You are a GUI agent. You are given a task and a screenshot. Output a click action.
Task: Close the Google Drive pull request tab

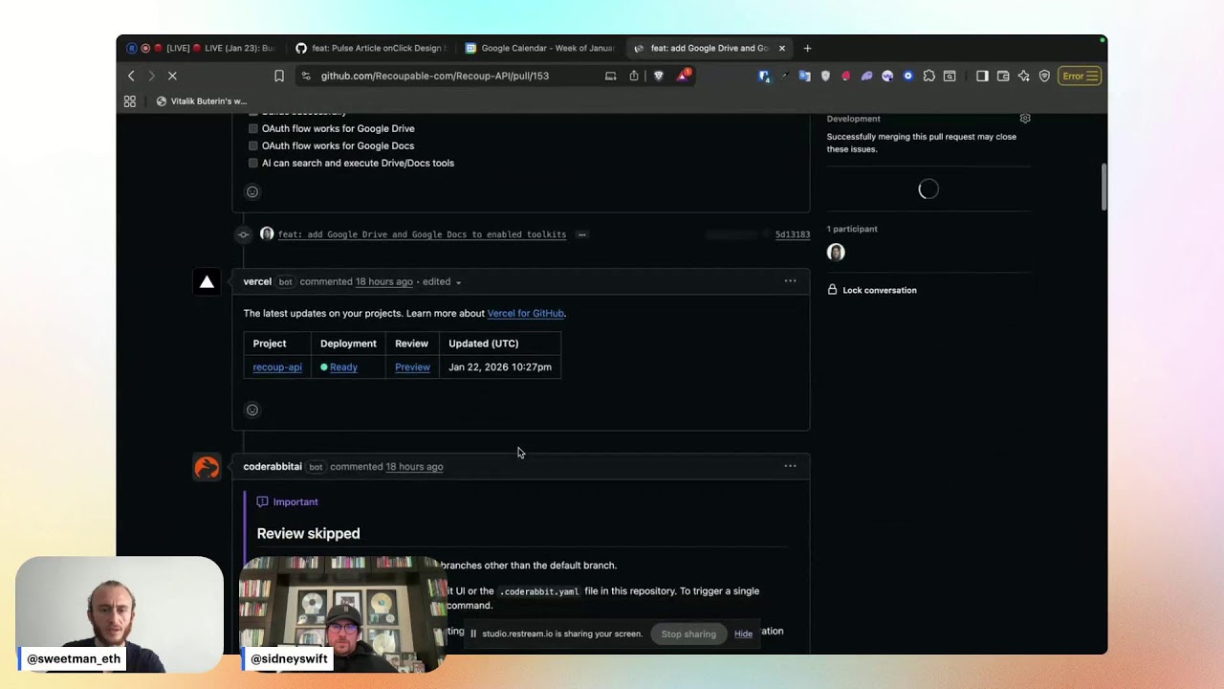[x=781, y=48]
